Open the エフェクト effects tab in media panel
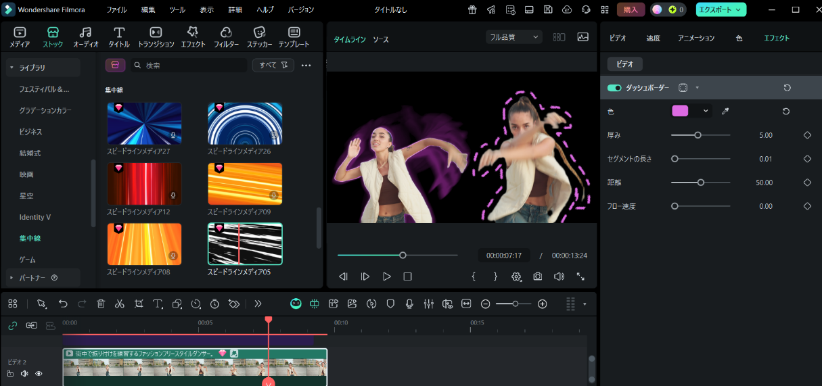822x386 pixels. (193, 37)
